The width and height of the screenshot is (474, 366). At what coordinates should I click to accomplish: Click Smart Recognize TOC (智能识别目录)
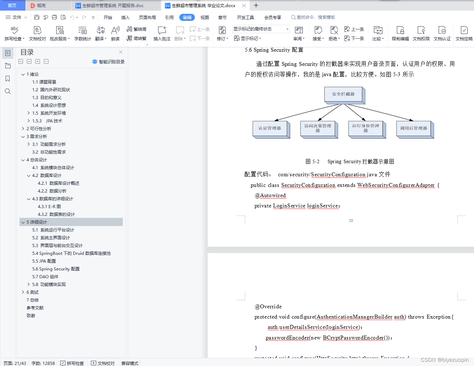coord(108,62)
